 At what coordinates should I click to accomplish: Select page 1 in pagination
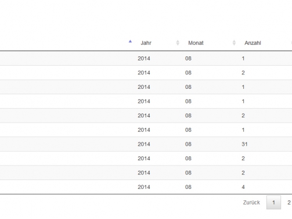pyautogui.click(x=273, y=203)
